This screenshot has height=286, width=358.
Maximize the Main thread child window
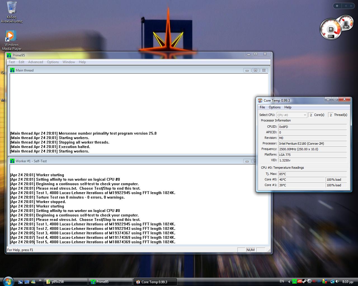255,70
